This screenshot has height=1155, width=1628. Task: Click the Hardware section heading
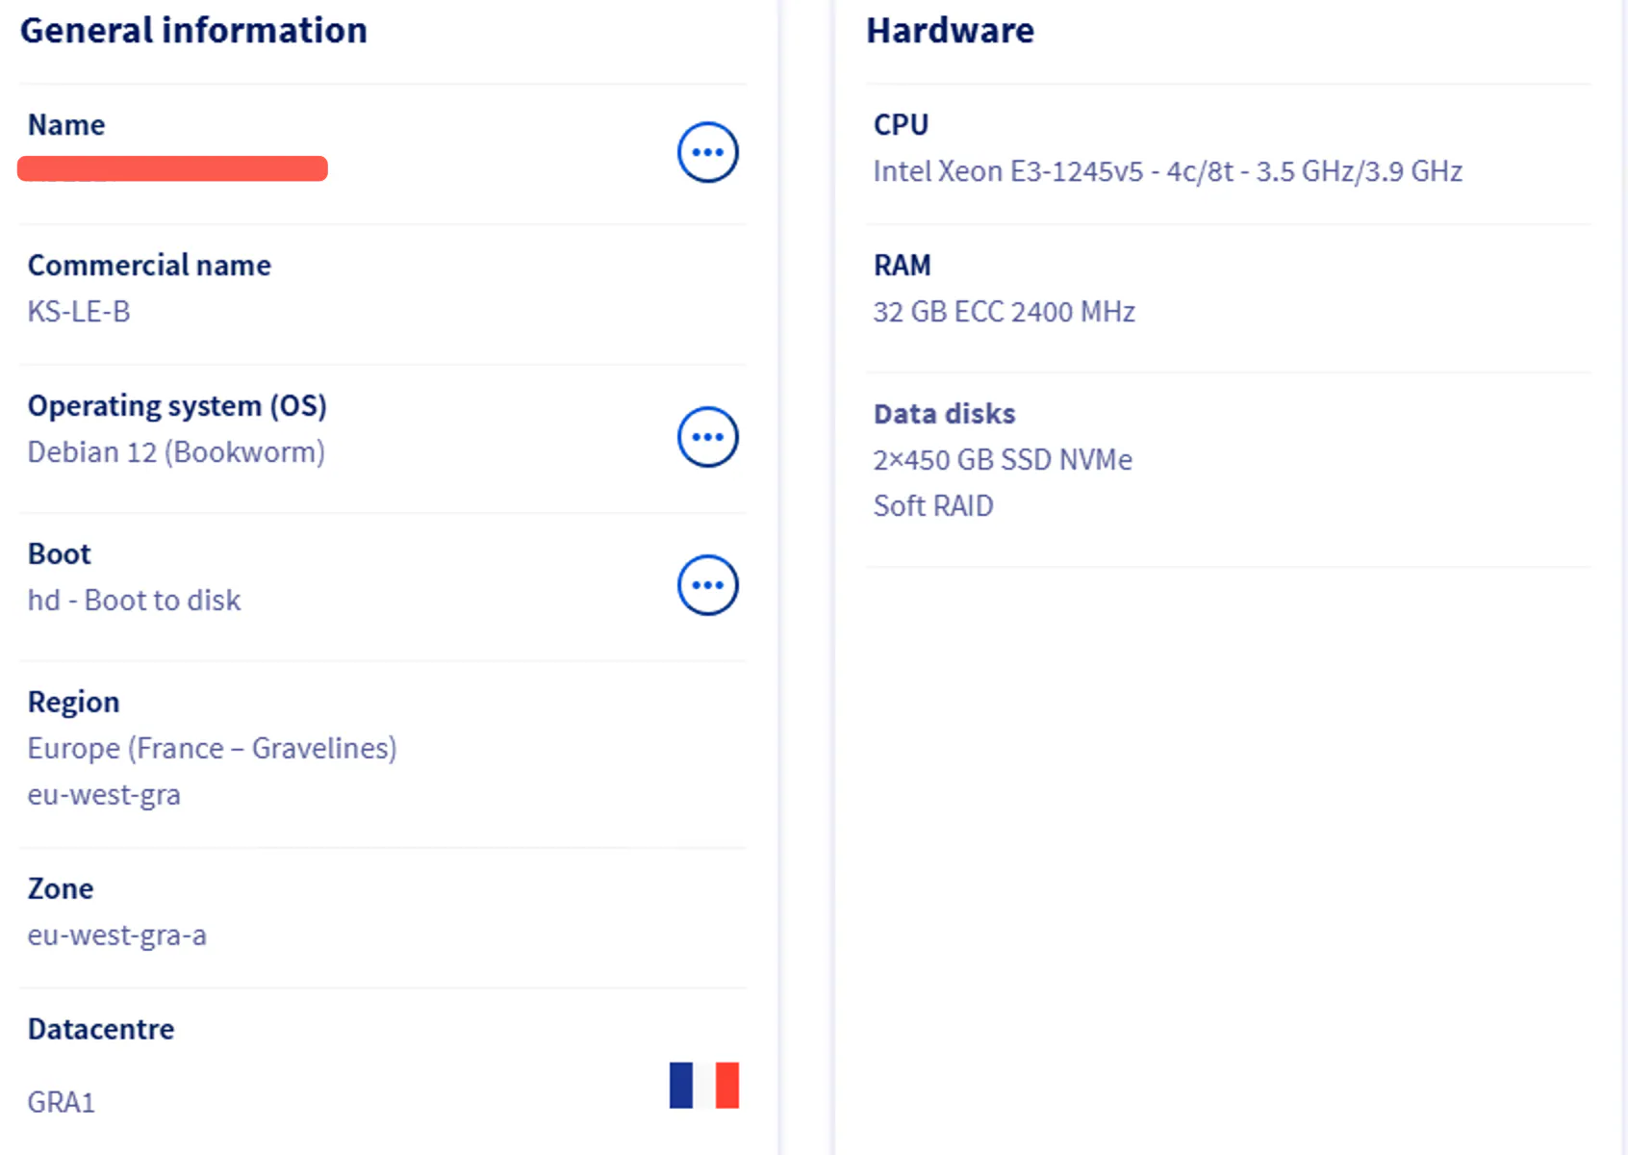[950, 31]
